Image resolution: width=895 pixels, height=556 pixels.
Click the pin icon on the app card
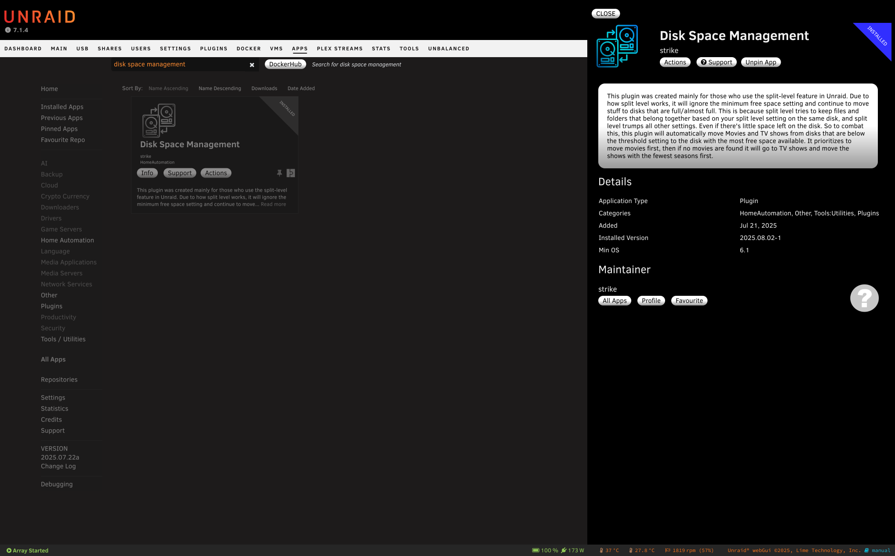tap(279, 173)
